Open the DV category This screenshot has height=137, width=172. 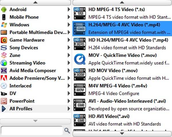click(36, 94)
